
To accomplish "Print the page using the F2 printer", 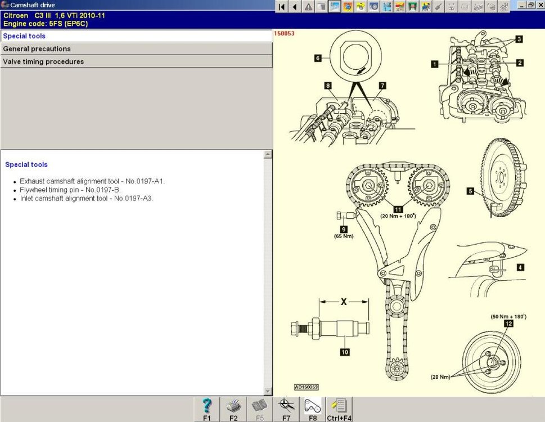I will [x=233, y=410].
